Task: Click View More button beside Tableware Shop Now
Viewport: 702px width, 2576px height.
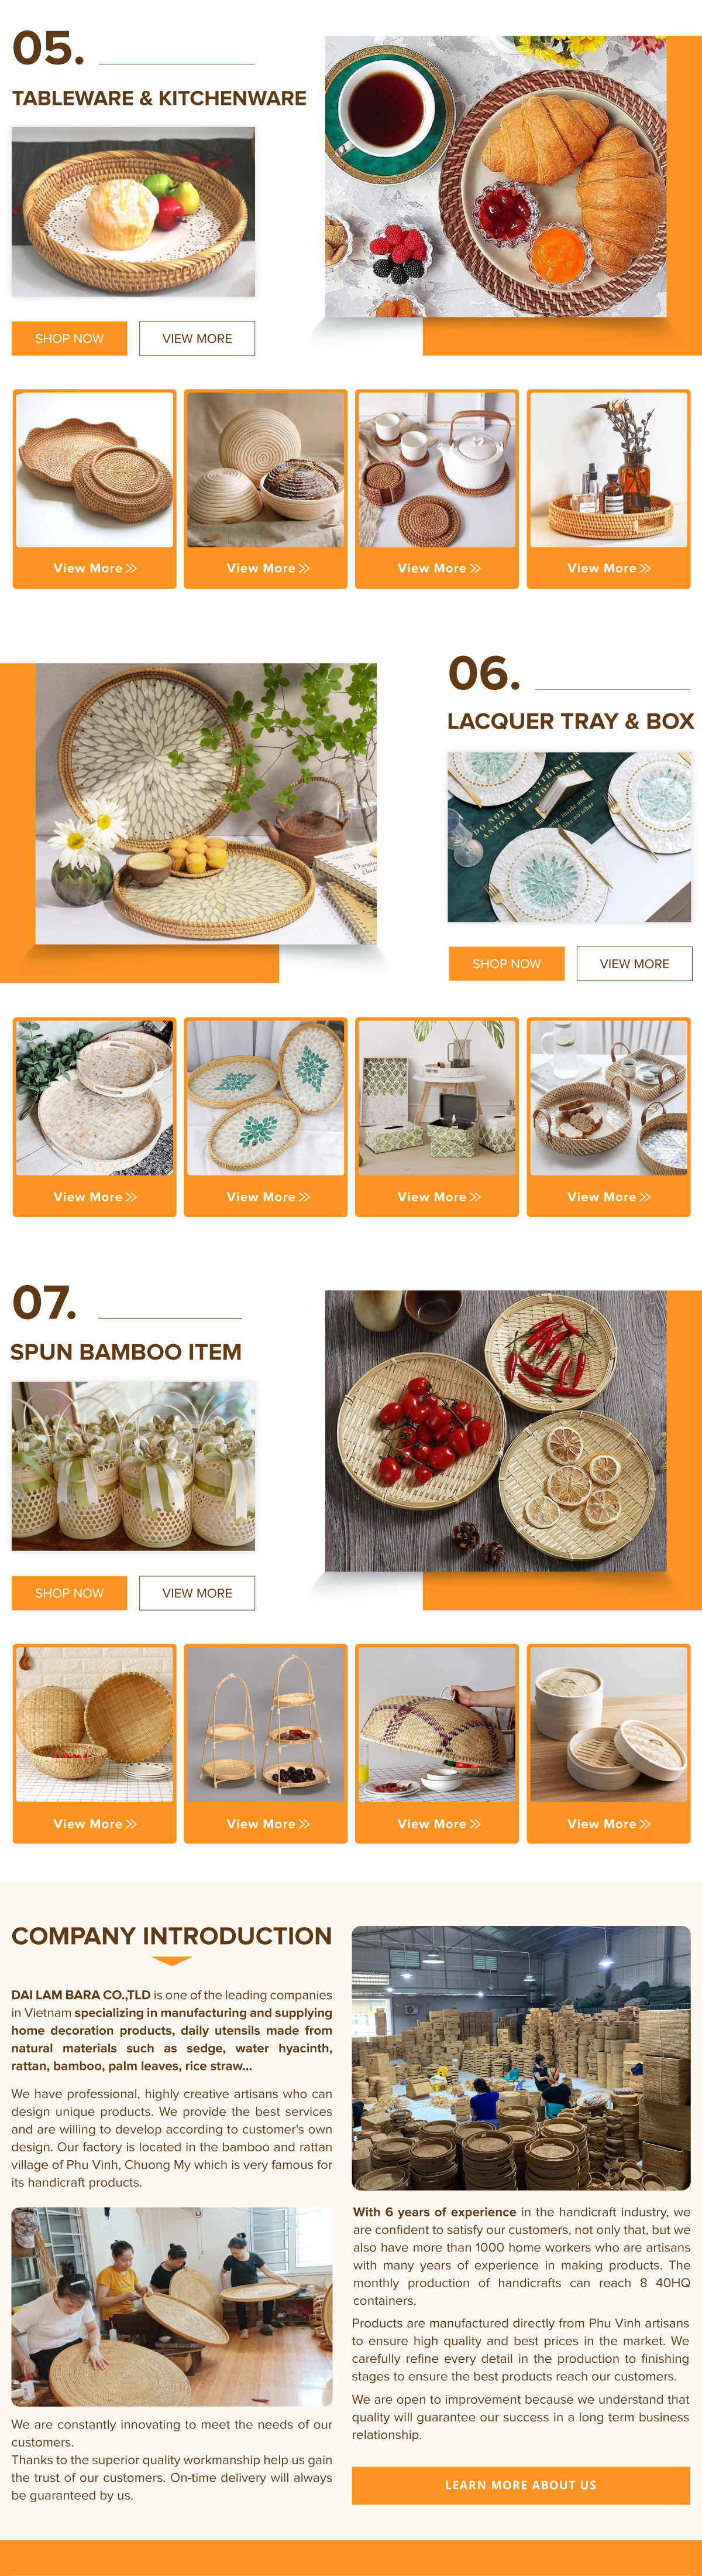Action: 197,338
